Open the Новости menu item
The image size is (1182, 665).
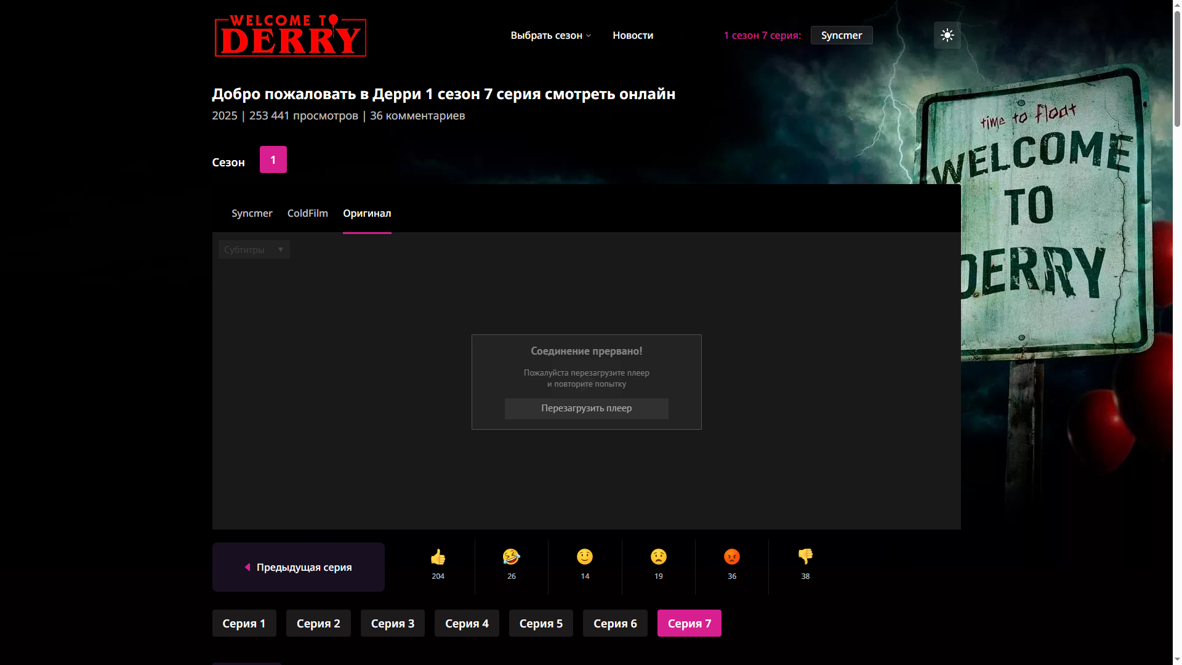pos(633,36)
